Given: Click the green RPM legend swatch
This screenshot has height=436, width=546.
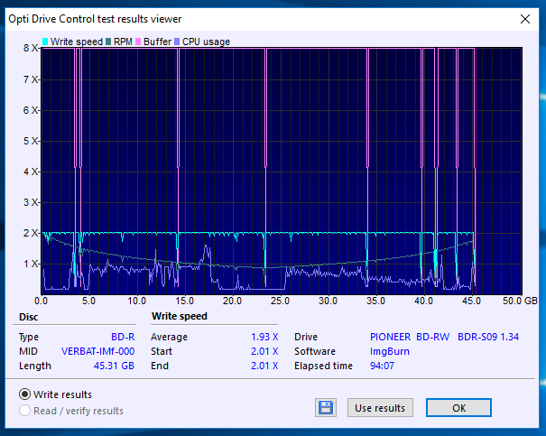Looking at the screenshot, I should (x=108, y=42).
